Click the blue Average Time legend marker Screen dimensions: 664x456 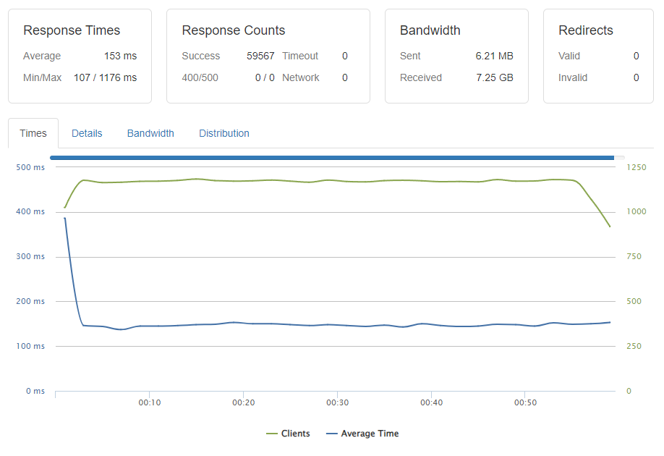click(331, 434)
